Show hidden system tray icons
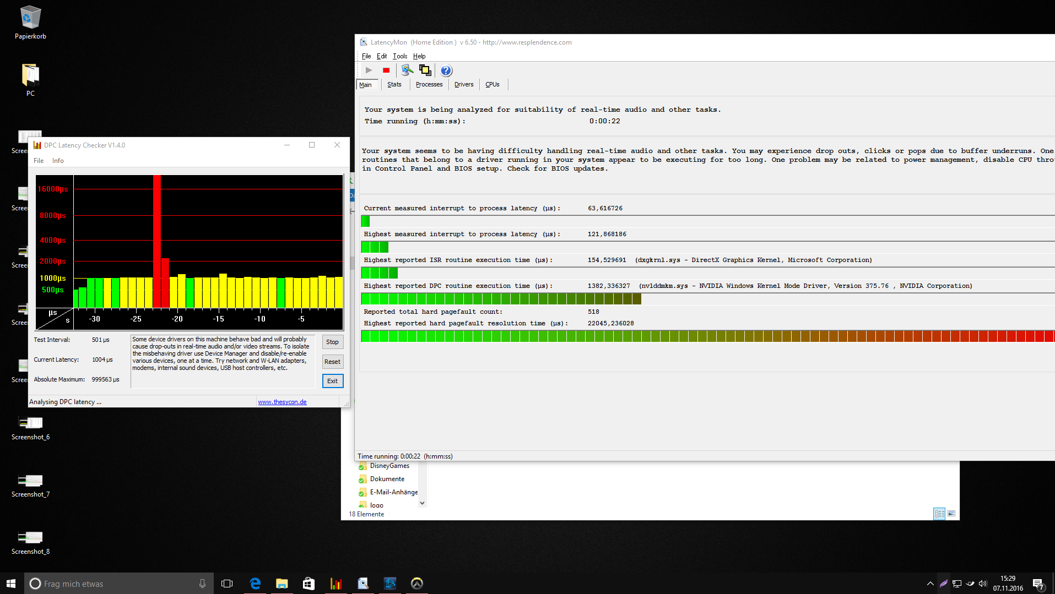Image resolution: width=1055 pixels, height=594 pixels. coord(930,584)
